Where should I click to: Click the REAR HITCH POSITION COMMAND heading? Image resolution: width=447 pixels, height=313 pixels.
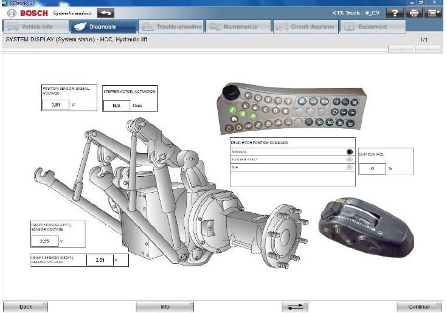[x=260, y=142]
